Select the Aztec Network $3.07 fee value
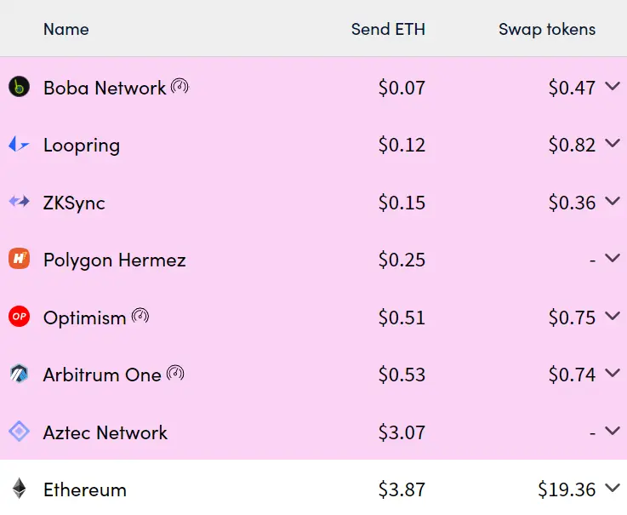Viewport: 627px width, 515px height. (x=402, y=432)
